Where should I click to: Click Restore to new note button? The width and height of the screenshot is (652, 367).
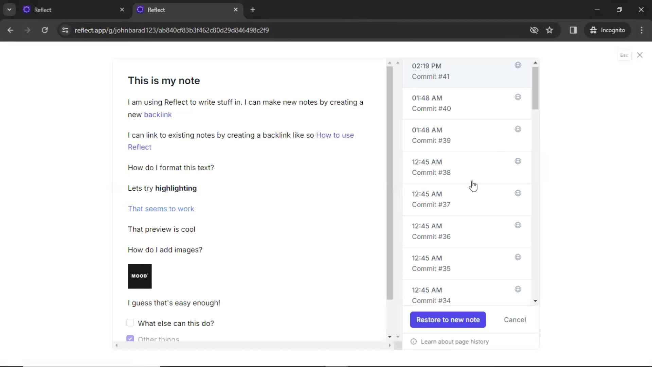tap(448, 320)
